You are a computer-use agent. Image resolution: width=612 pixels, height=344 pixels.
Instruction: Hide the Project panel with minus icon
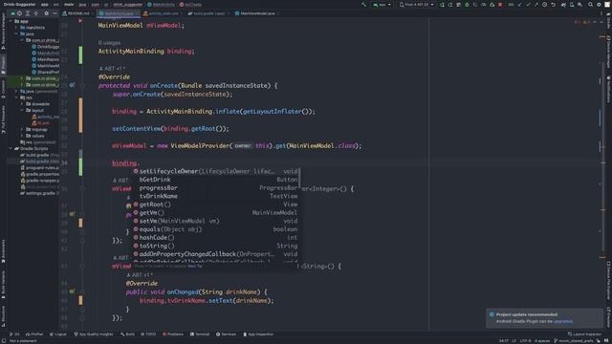pyautogui.click(x=55, y=13)
